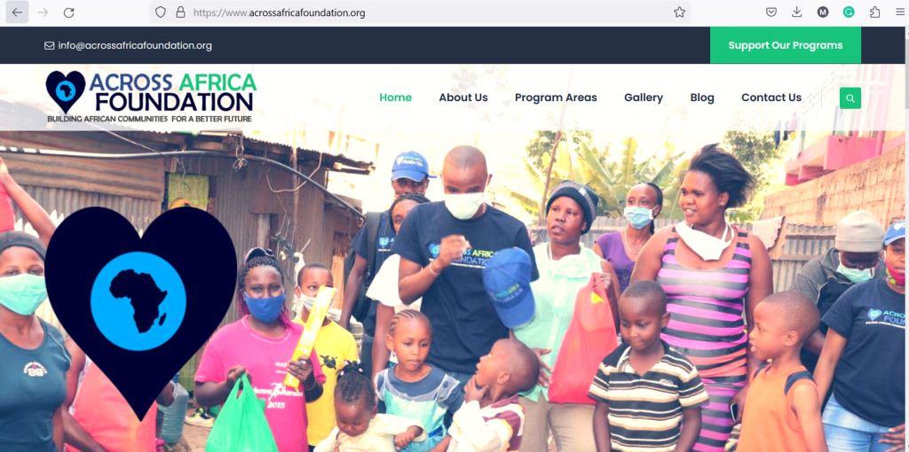
Task: Open site security padlock info
Action: click(180, 12)
